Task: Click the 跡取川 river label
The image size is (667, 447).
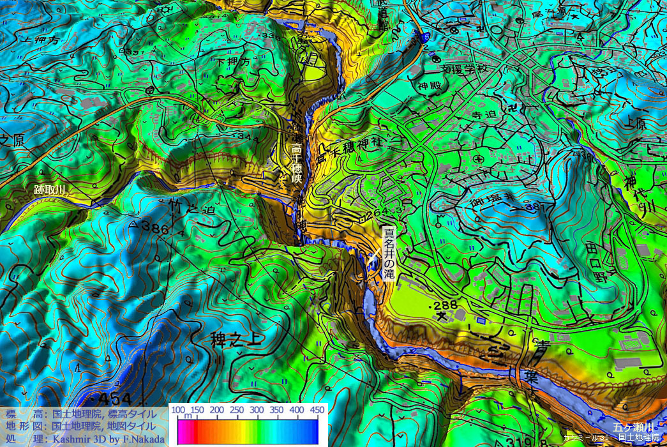Action: [50, 190]
